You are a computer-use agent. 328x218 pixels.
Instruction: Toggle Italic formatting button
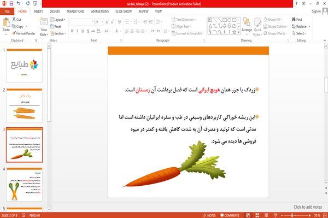point(77,31)
